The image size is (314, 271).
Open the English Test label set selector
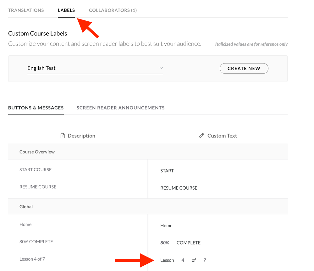[94, 68]
